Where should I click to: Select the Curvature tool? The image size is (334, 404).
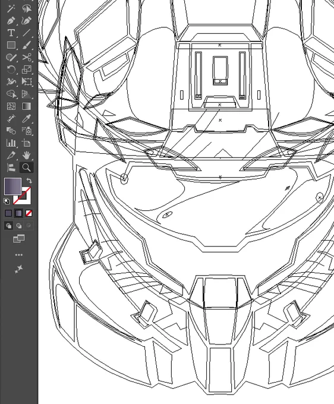pyautogui.click(x=27, y=21)
